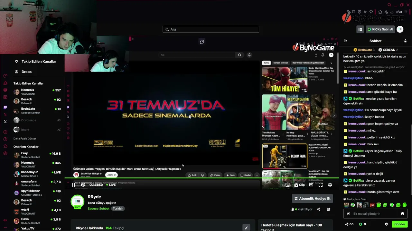Open browser extensions cube icon
Viewport: 412px width, 231px height.
[x=380, y=12]
